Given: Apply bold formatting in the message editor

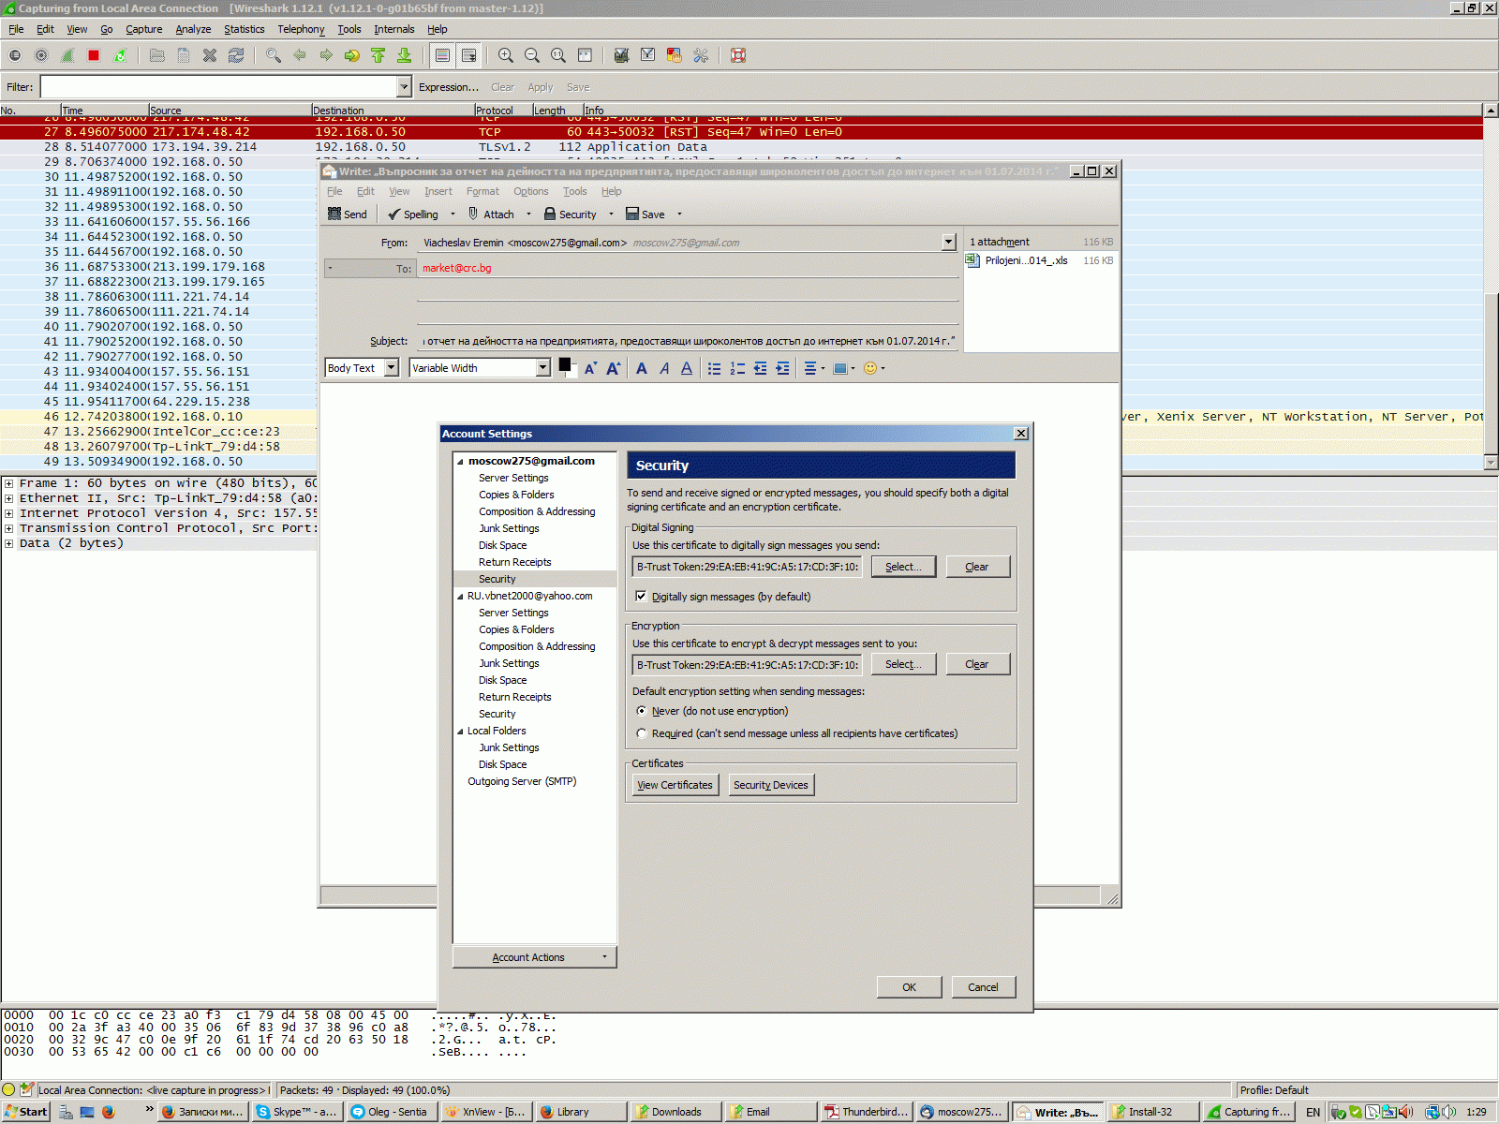Looking at the screenshot, I should [642, 368].
